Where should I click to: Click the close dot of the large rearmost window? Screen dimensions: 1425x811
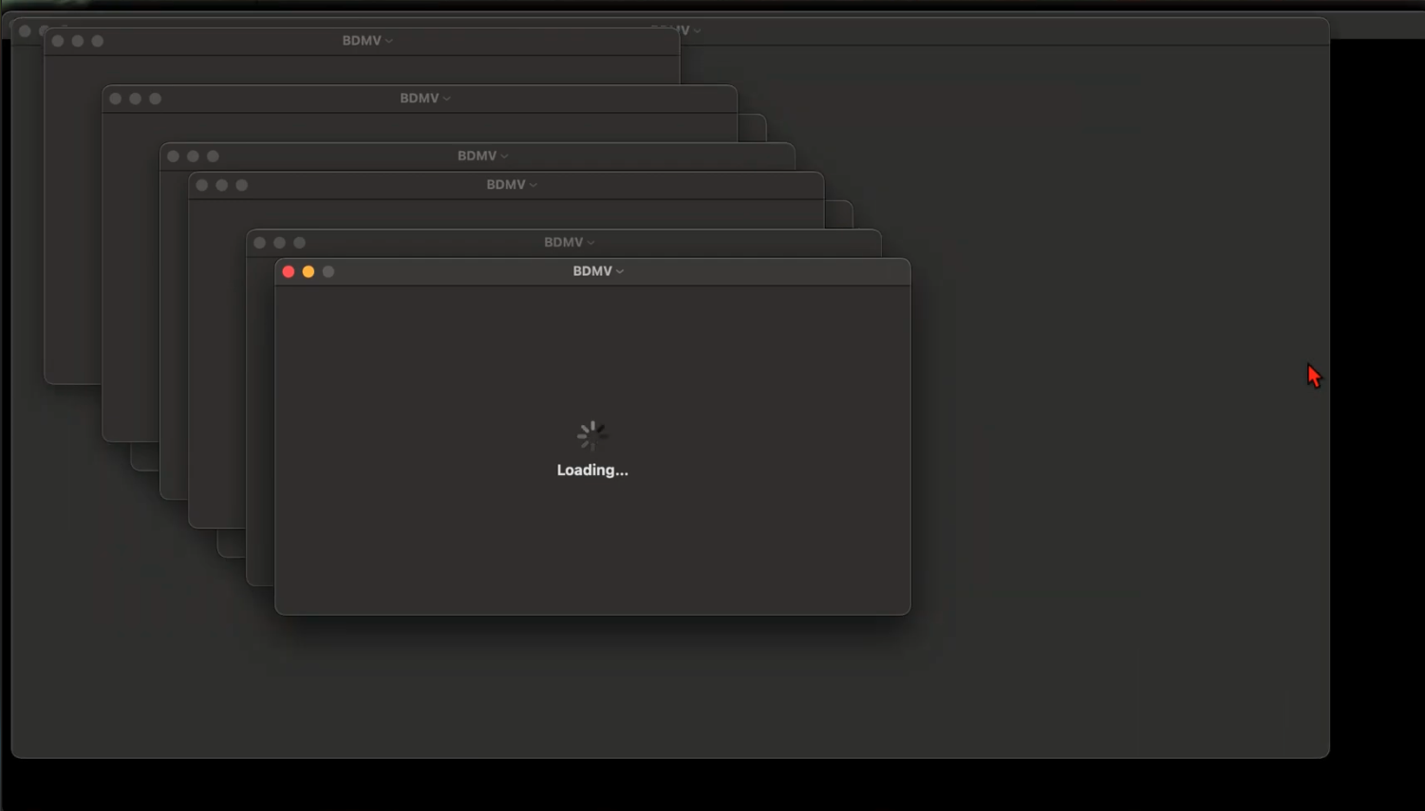[25, 31]
